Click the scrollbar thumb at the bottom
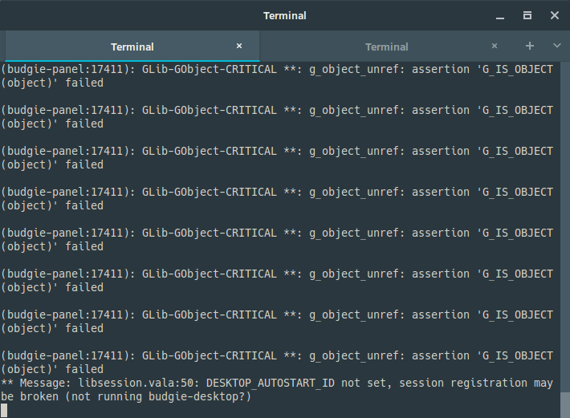 [x=565, y=405]
